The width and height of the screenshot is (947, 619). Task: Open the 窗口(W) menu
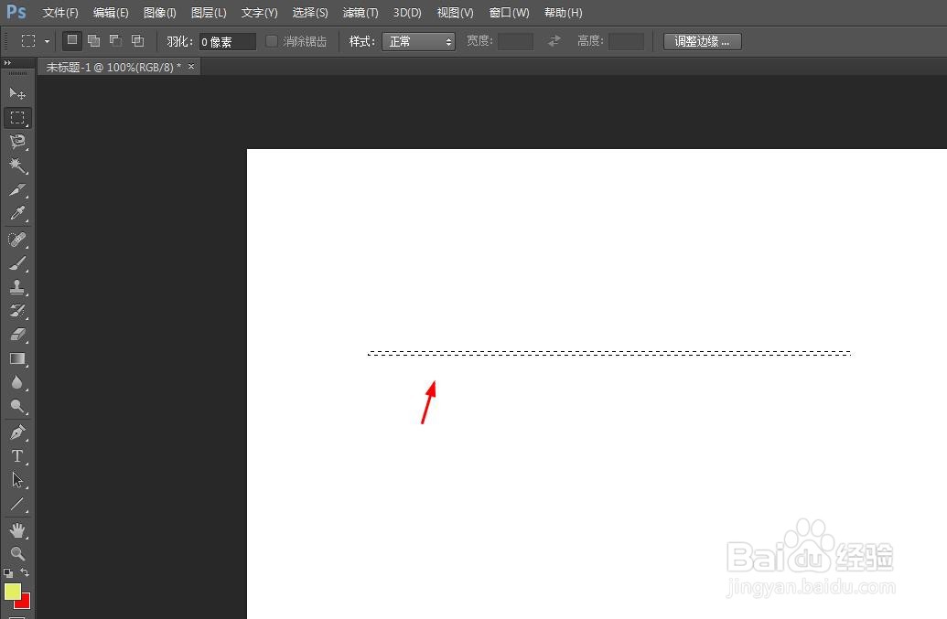pos(509,12)
